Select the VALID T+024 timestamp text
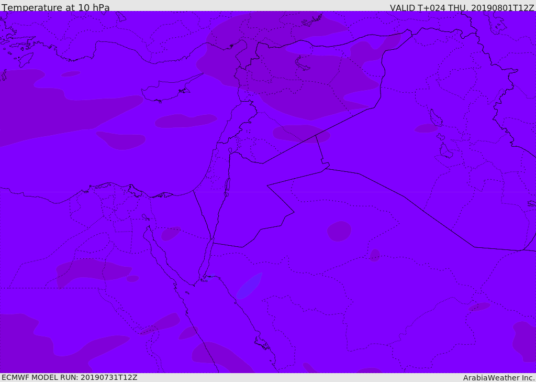This screenshot has width=536, height=382. point(462,7)
